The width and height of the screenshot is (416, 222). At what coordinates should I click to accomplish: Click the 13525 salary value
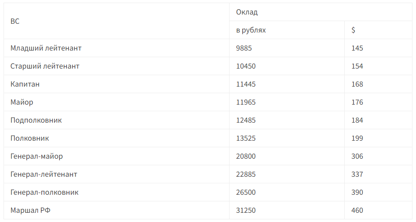246,138
